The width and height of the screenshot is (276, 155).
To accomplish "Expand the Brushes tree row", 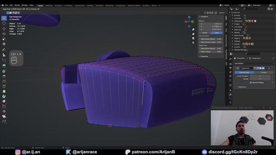I will (232, 15).
